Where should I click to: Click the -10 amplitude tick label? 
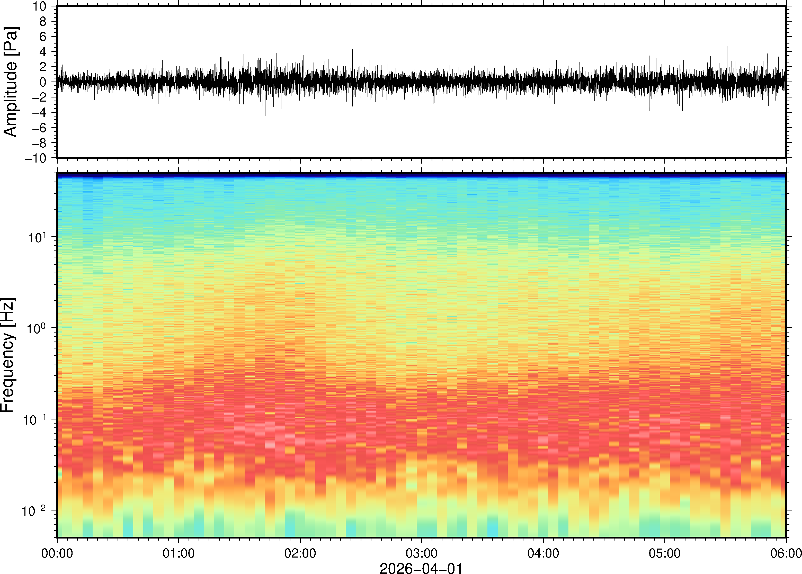click(36, 158)
